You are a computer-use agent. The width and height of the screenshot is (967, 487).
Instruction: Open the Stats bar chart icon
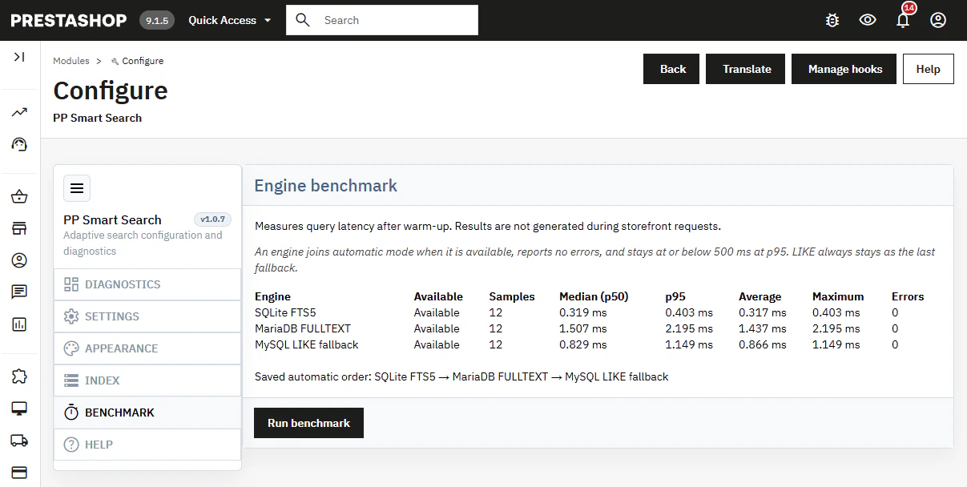(x=19, y=324)
